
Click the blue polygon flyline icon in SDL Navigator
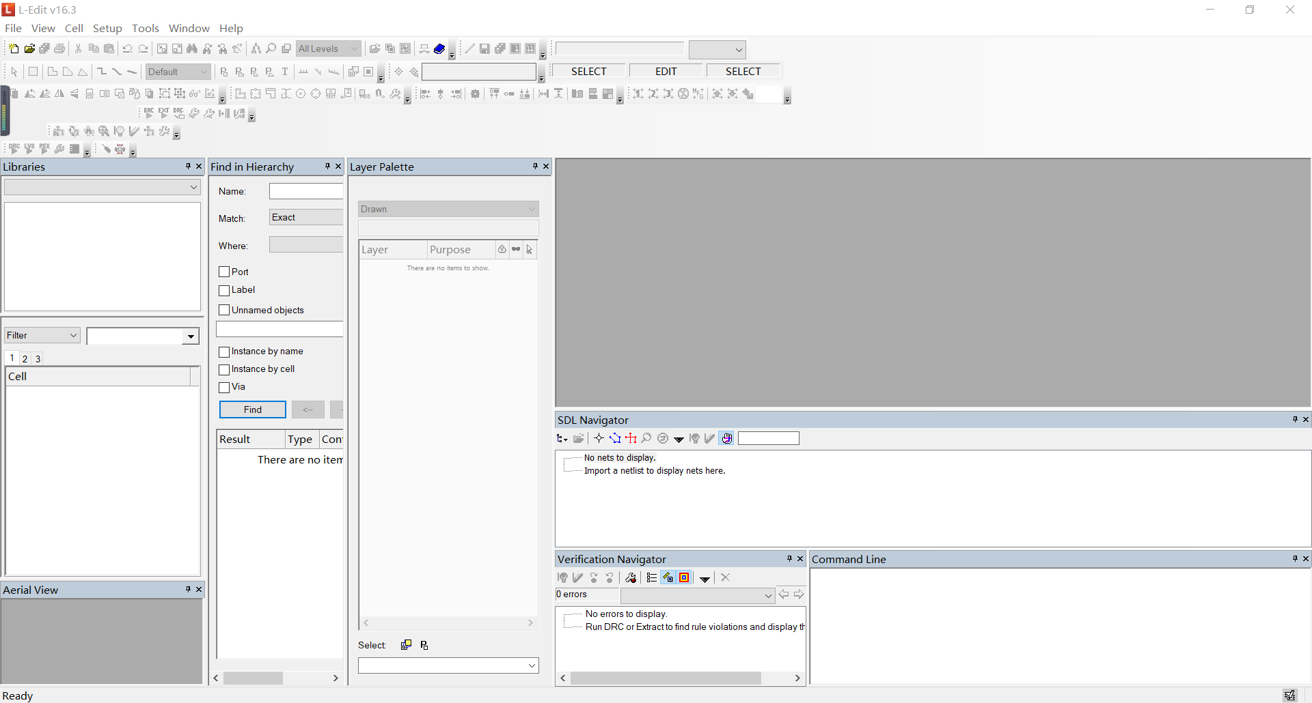pos(615,438)
